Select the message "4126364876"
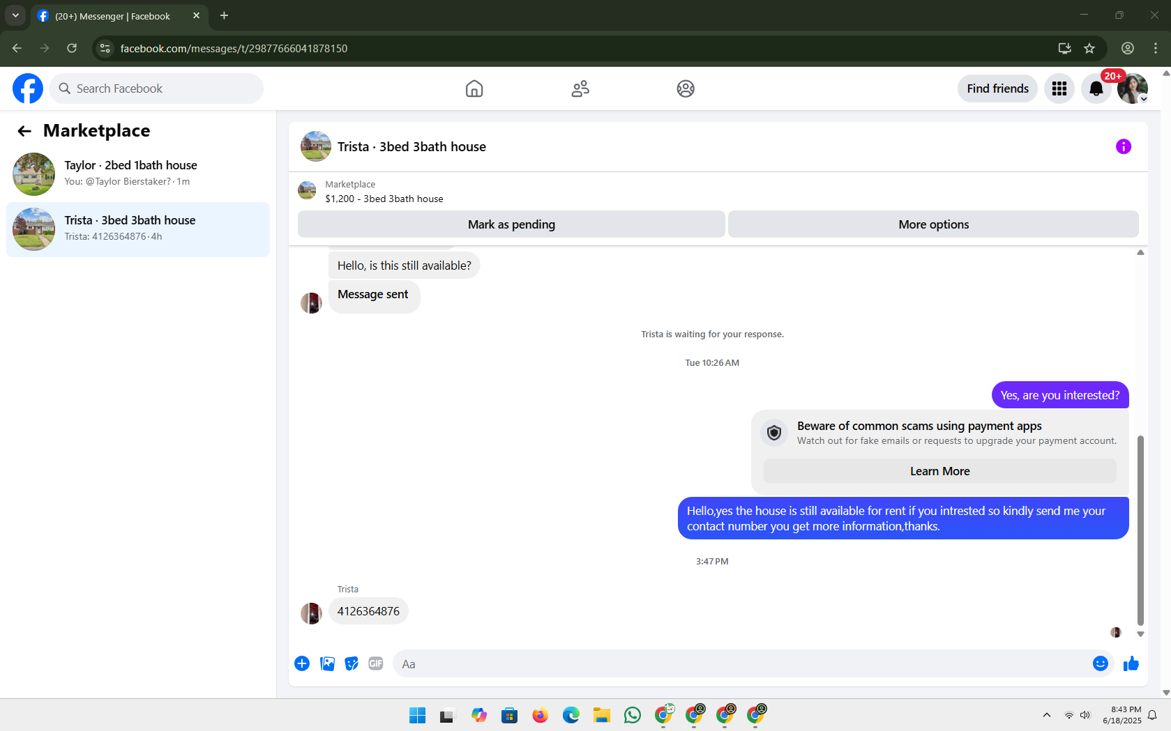1171x731 pixels. (368, 611)
